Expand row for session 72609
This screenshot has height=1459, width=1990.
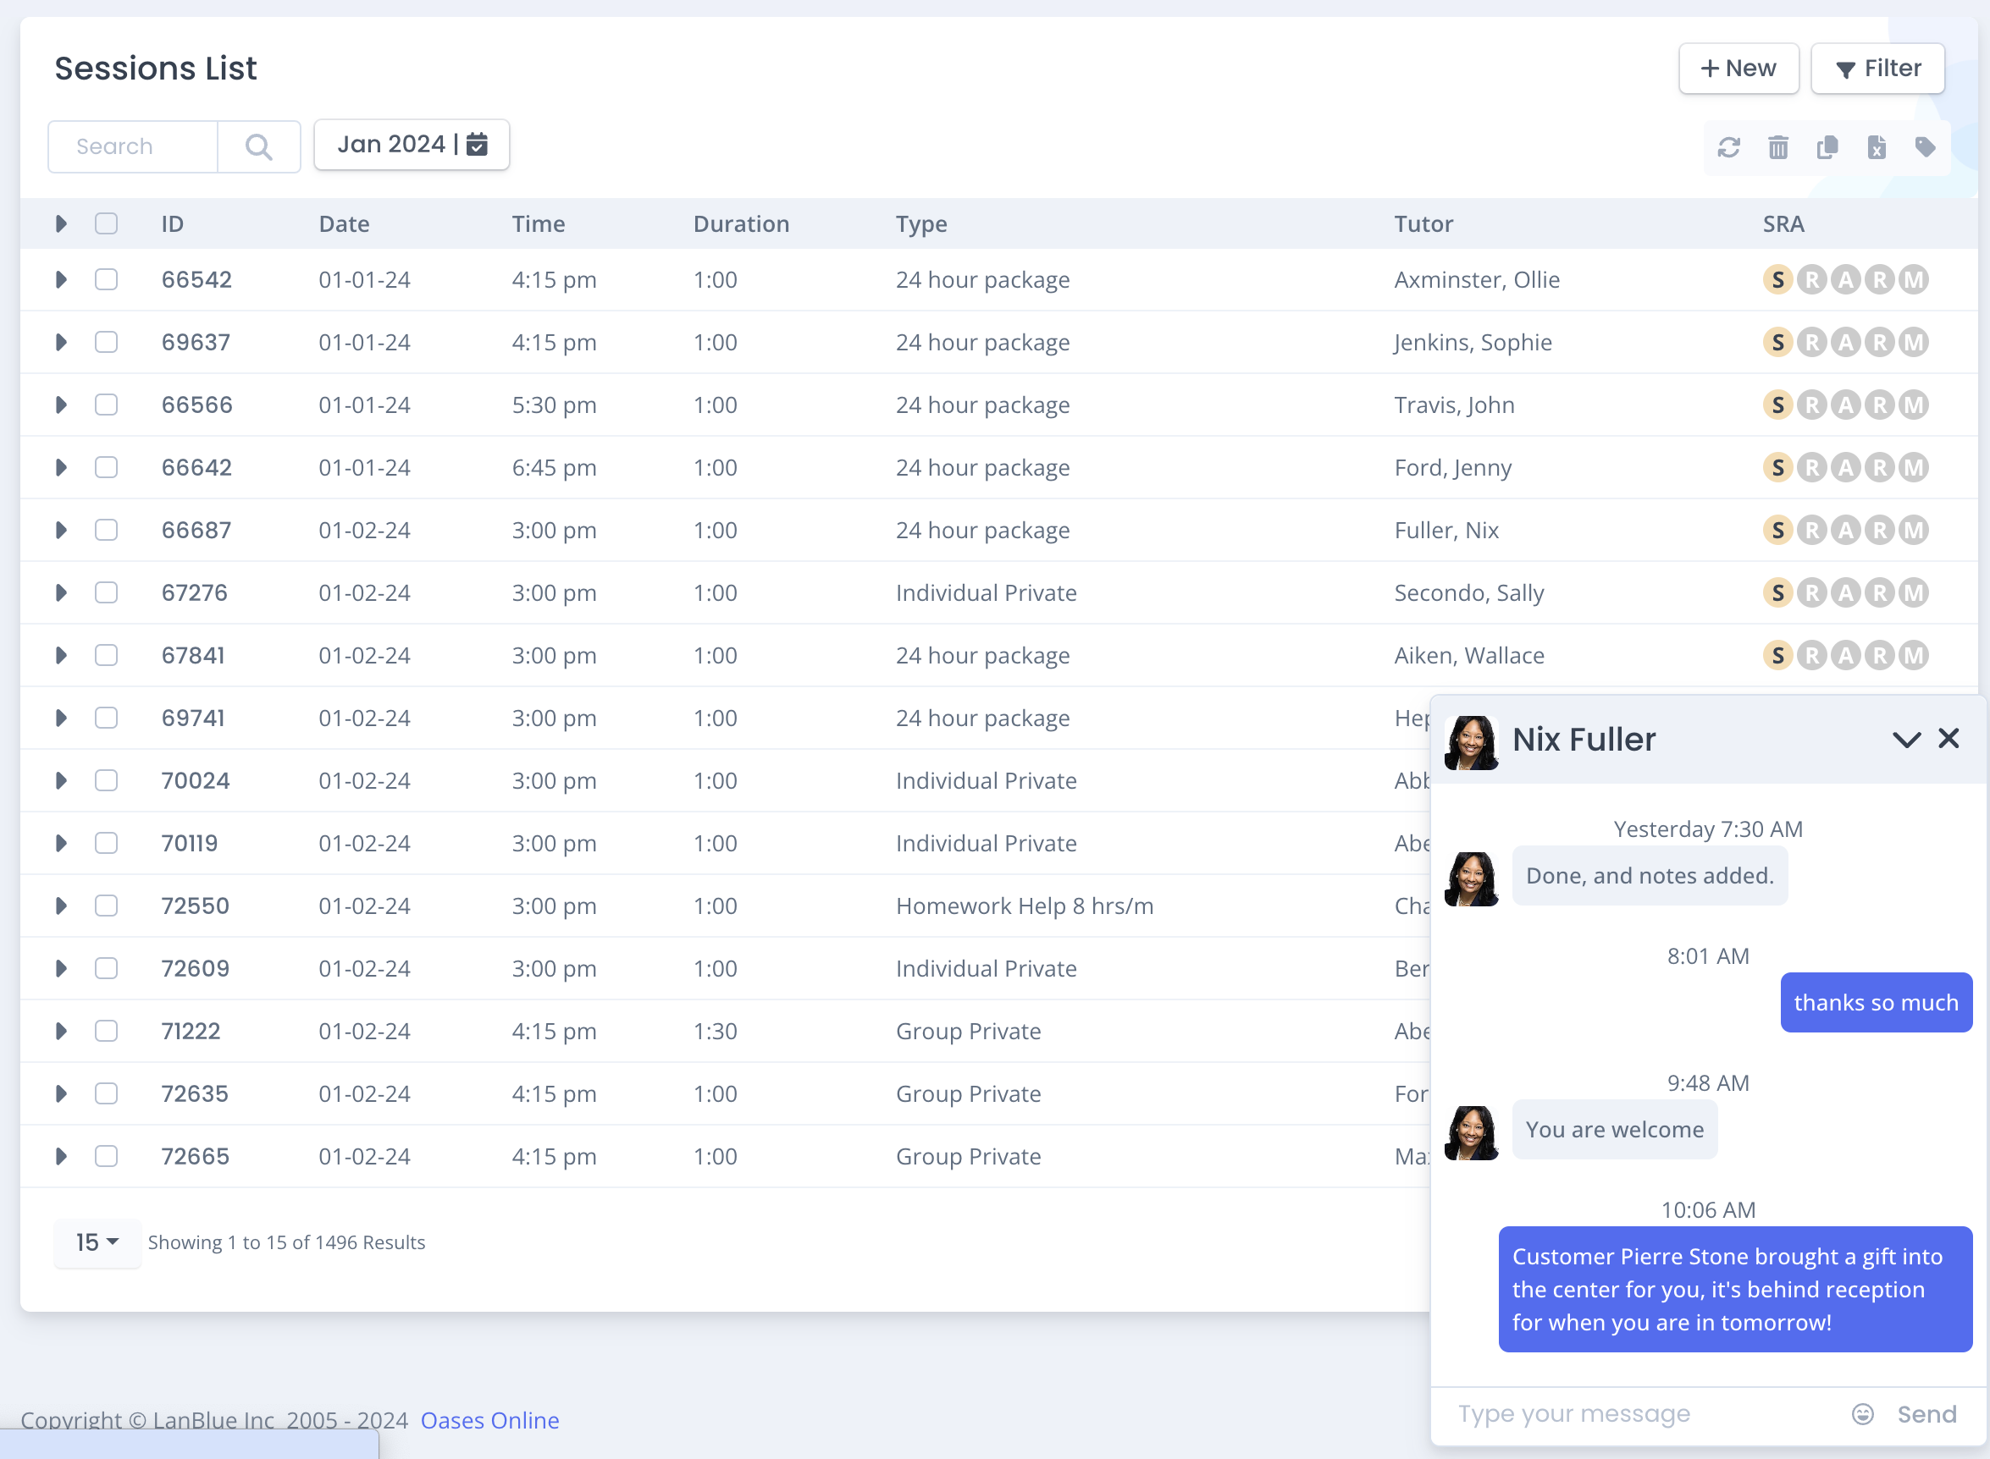61,970
